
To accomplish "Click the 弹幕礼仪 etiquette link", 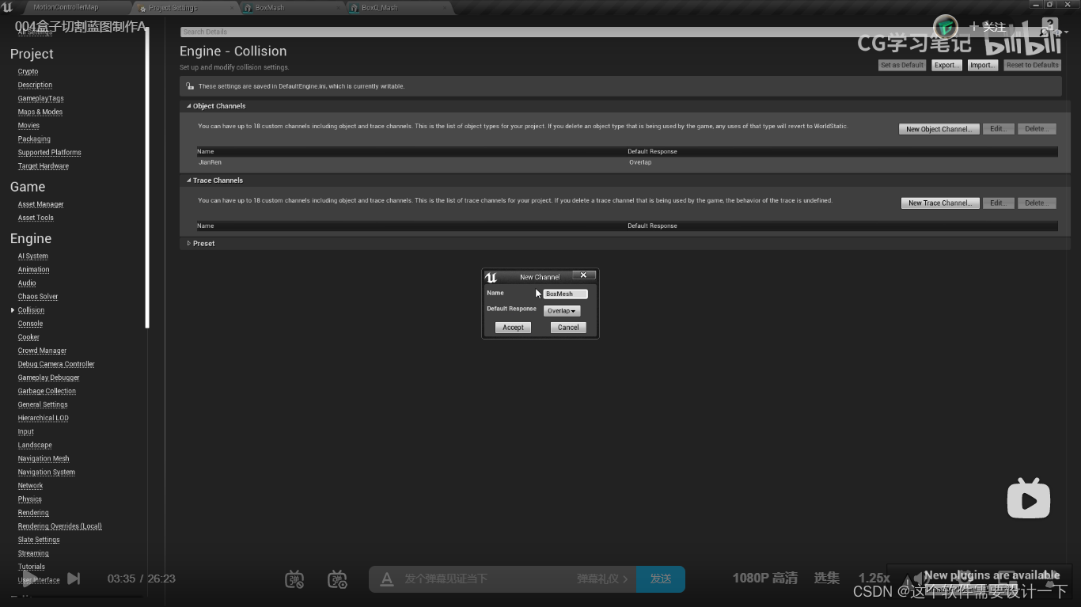I will click(x=601, y=579).
